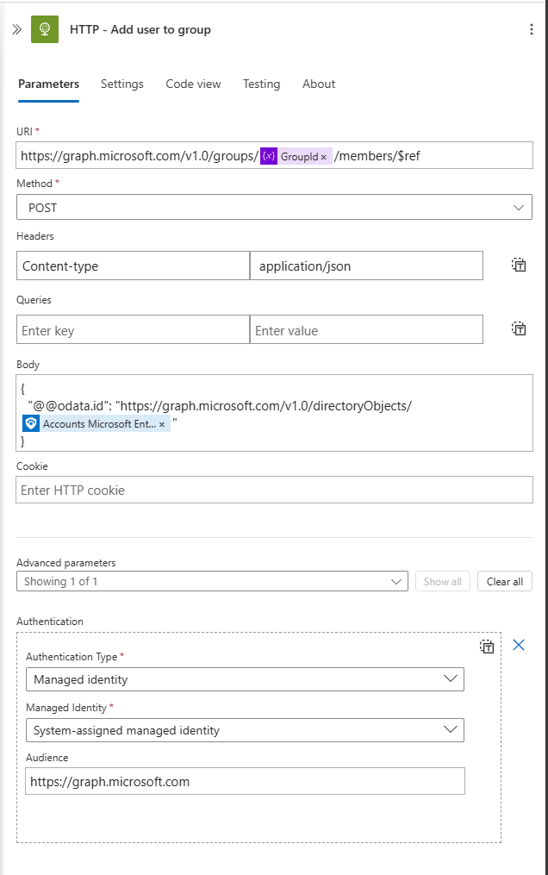Go to the Testing tab
The image size is (548, 875).
pos(261,84)
